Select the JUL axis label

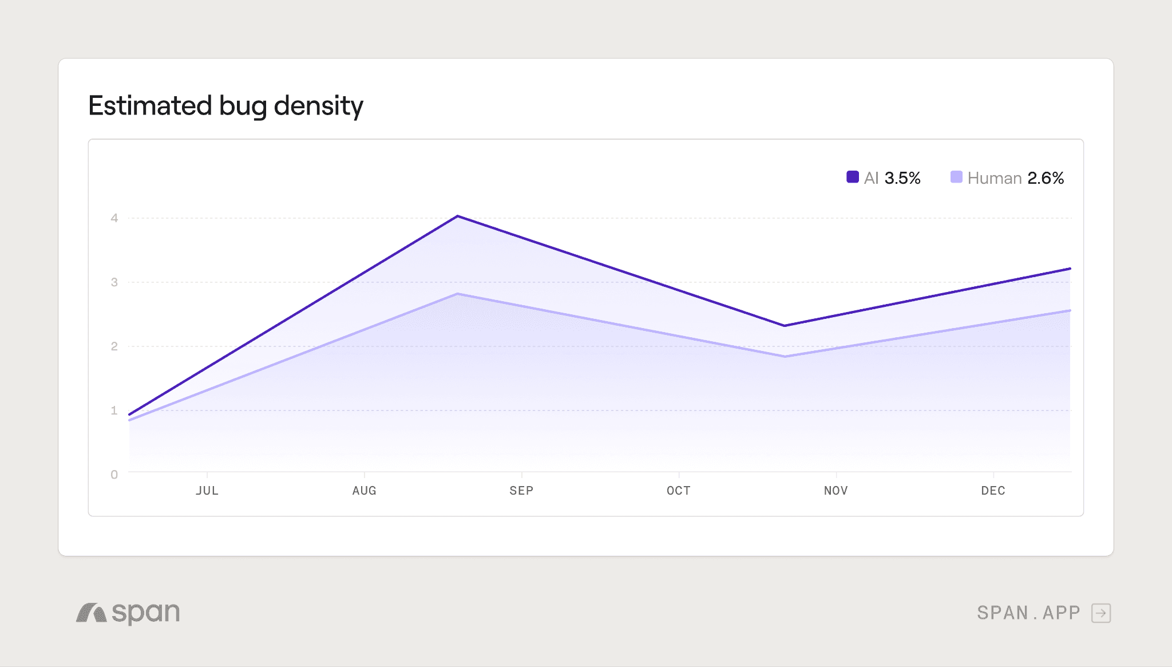207,491
